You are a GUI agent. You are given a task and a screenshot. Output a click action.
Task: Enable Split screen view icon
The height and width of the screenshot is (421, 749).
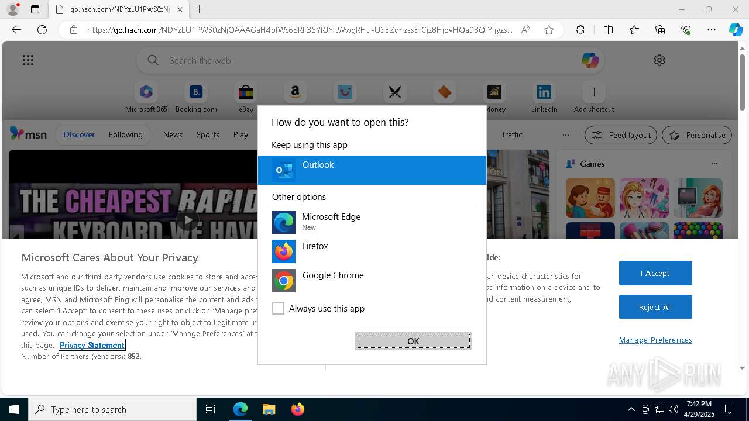pyautogui.click(x=608, y=30)
